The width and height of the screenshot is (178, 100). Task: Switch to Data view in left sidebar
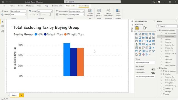[x=3, y=26]
